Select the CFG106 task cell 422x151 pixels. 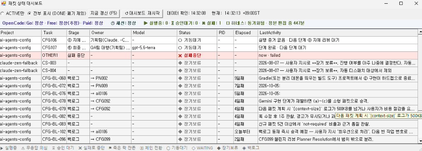54,40
